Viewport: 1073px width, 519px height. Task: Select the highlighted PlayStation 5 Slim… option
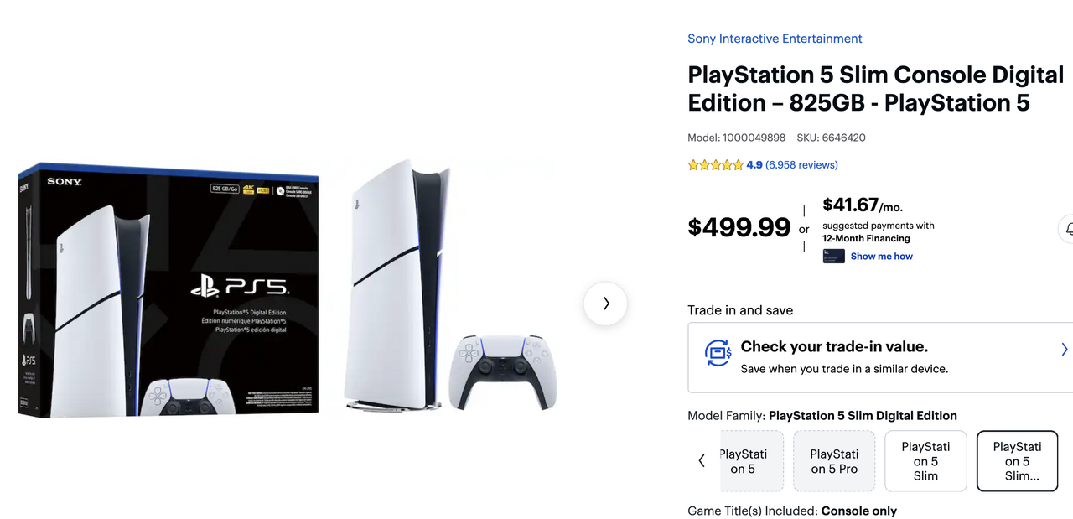(x=1017, y=461)
